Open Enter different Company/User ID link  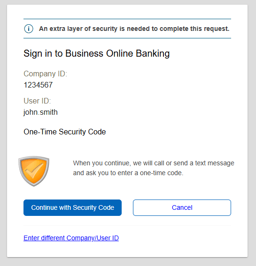point(71,238)
